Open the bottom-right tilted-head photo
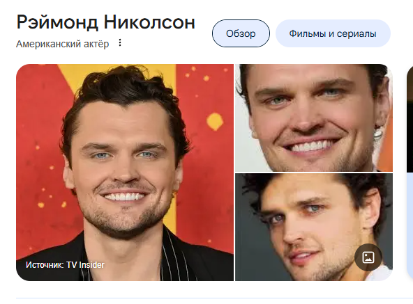This screenshot has width=413, height=304. click(314, 227)
